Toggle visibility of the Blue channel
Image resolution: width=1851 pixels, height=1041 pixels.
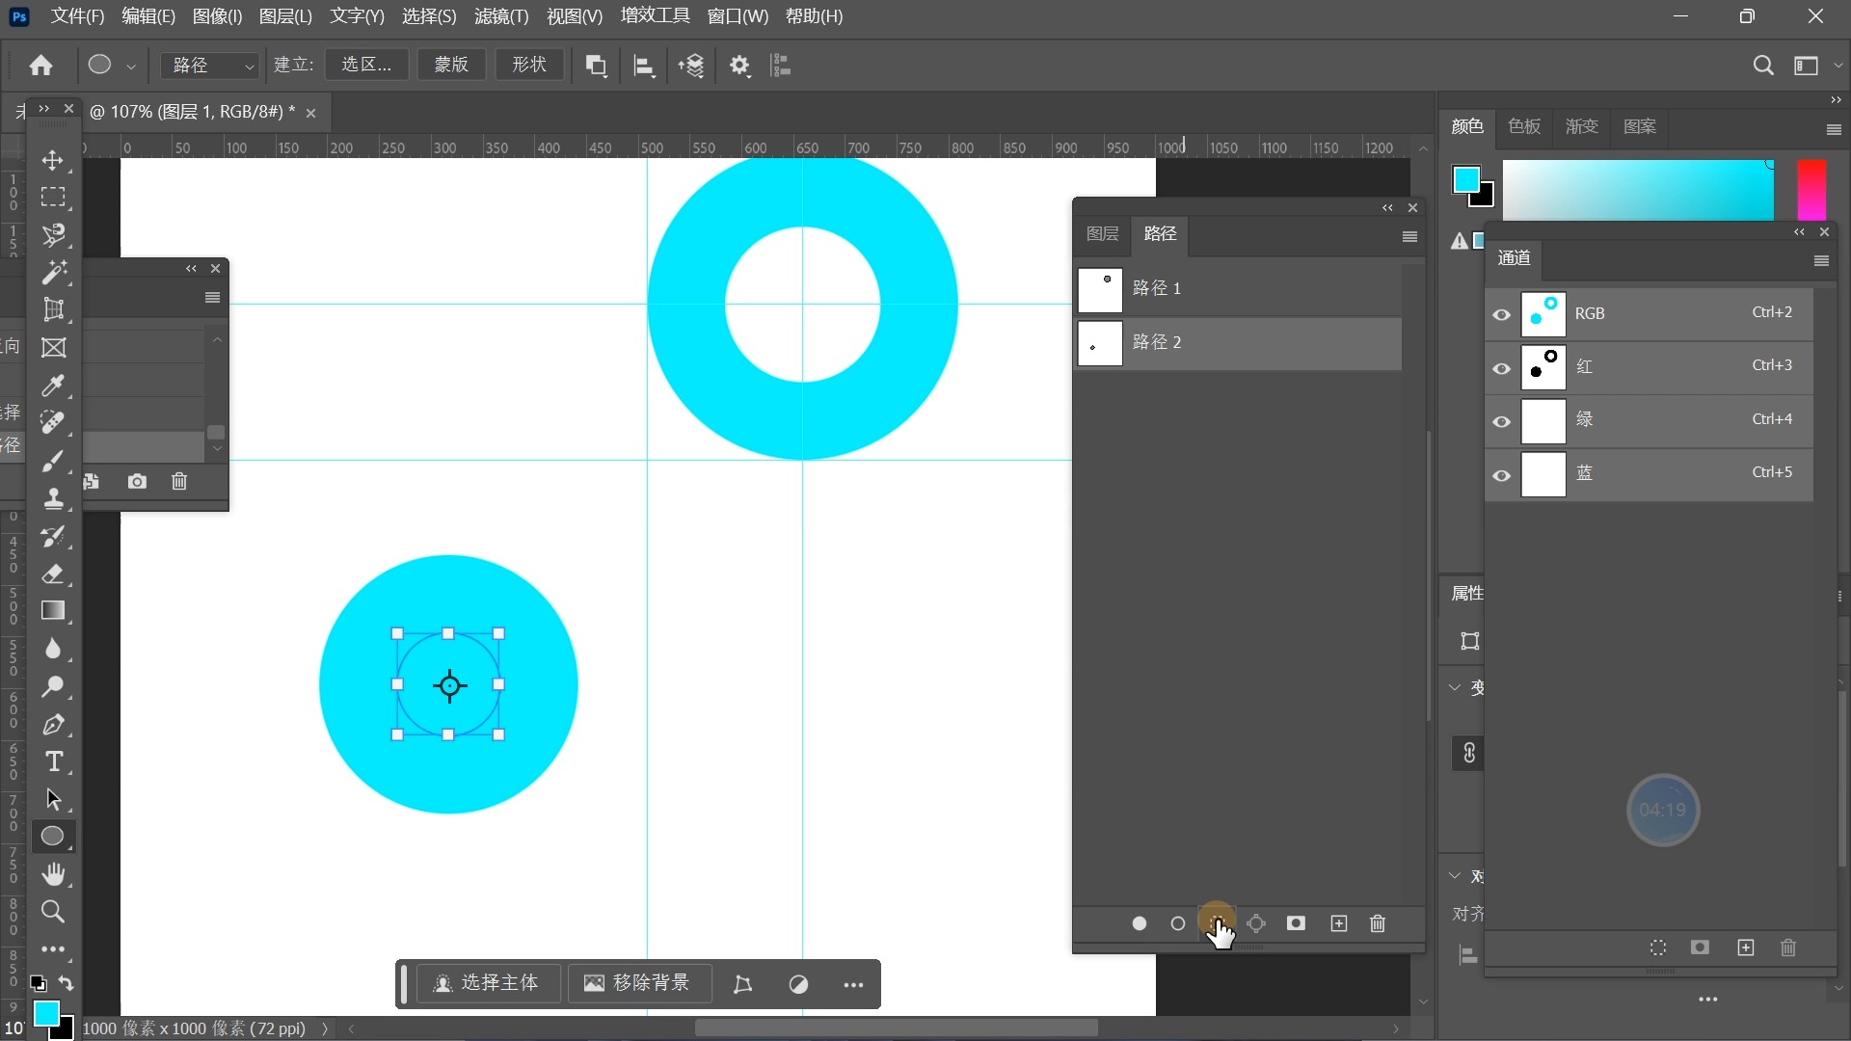pos(1501,475)
